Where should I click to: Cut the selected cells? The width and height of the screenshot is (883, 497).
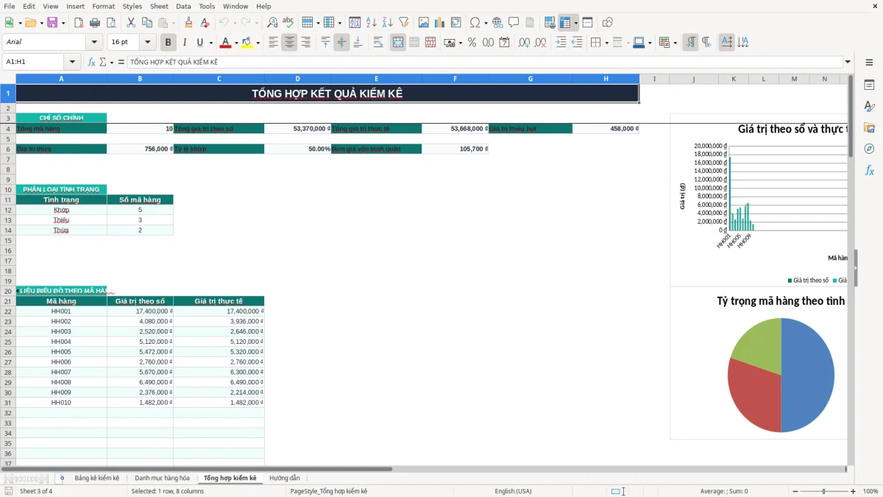coord(131,23)
